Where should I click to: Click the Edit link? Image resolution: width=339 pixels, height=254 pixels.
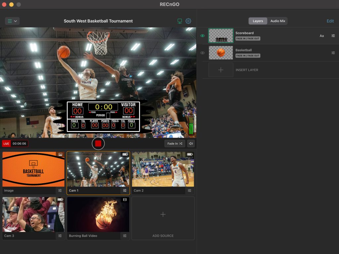click(330, 21)
